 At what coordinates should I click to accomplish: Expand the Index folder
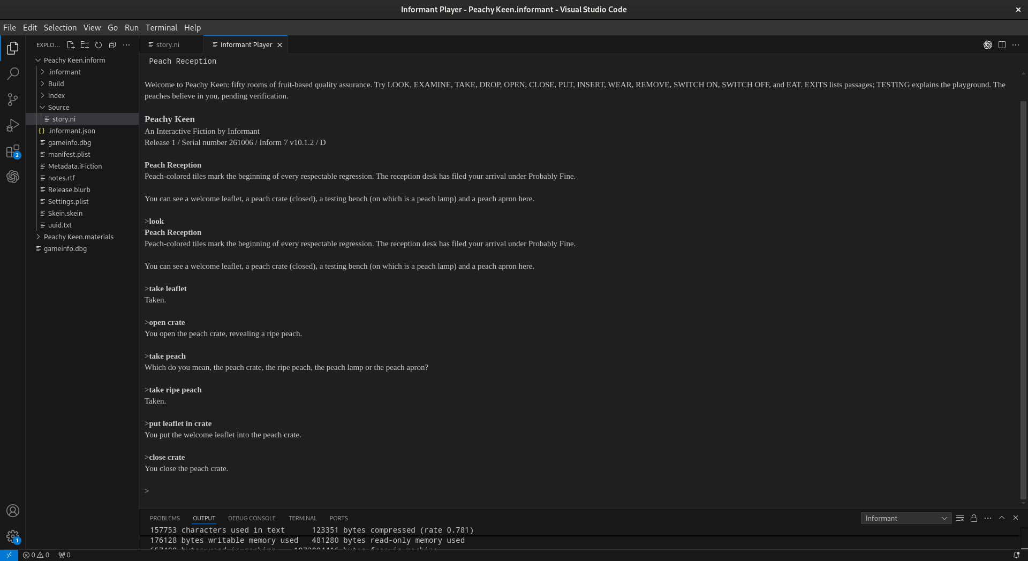point(82,95)
